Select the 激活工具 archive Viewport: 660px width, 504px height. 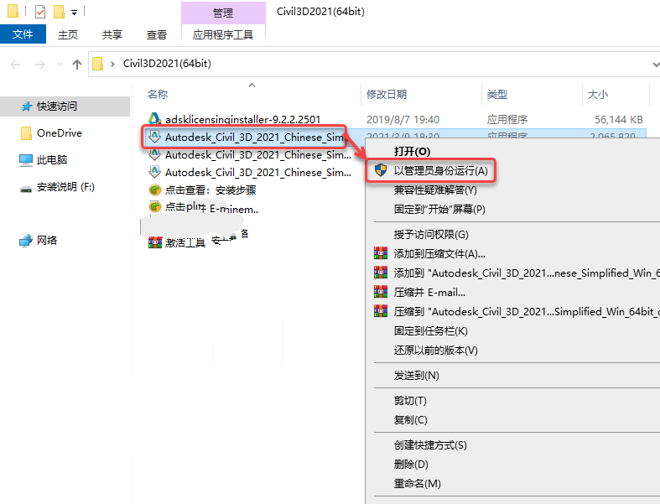[x=184, y=243]
